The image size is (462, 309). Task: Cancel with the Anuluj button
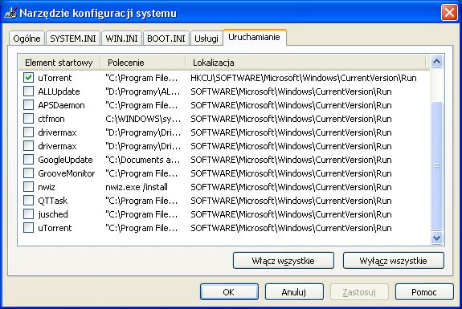[x=294, y=292]
